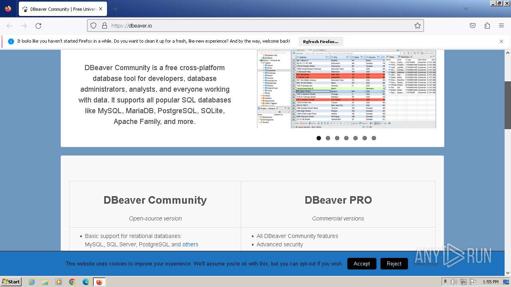Go forward one page

(x=24, y=26)
